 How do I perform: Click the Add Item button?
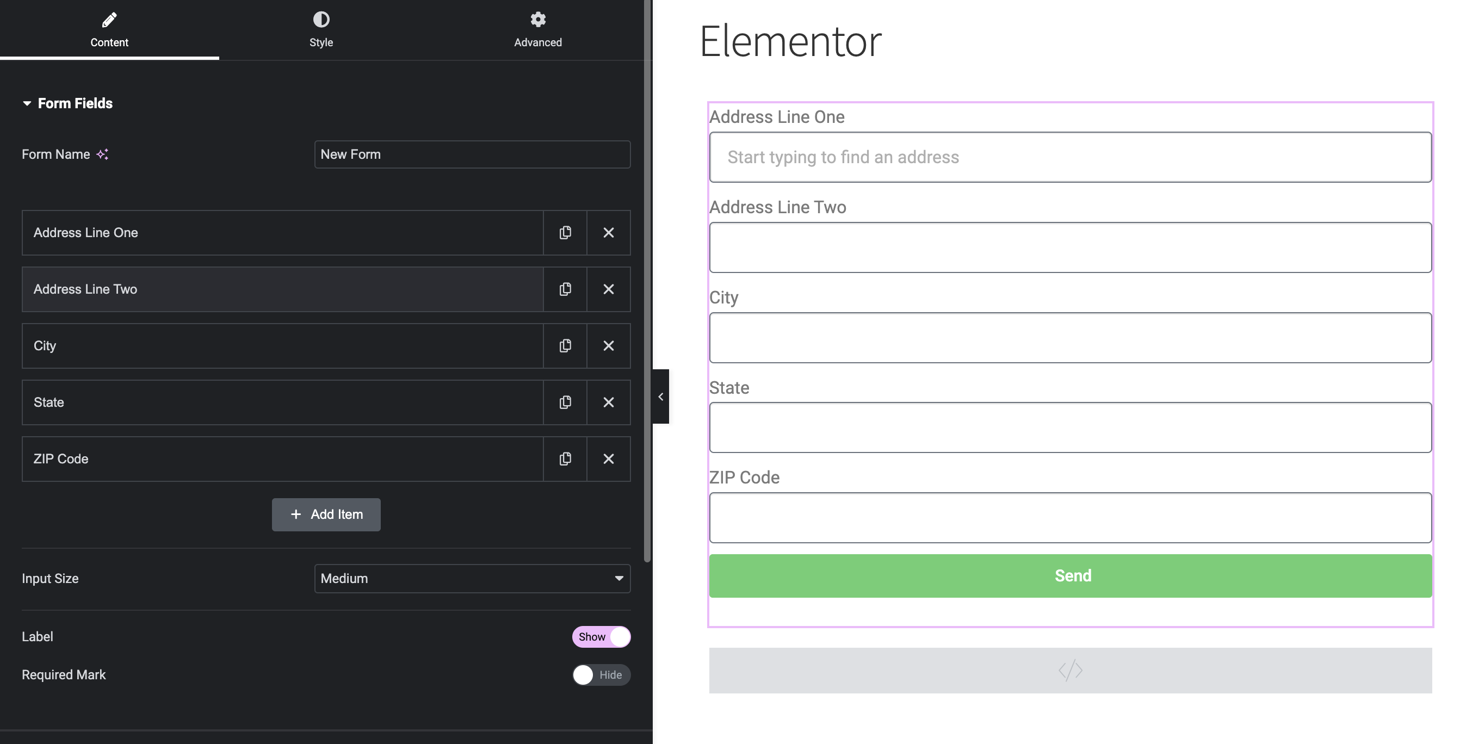point(326,514)
